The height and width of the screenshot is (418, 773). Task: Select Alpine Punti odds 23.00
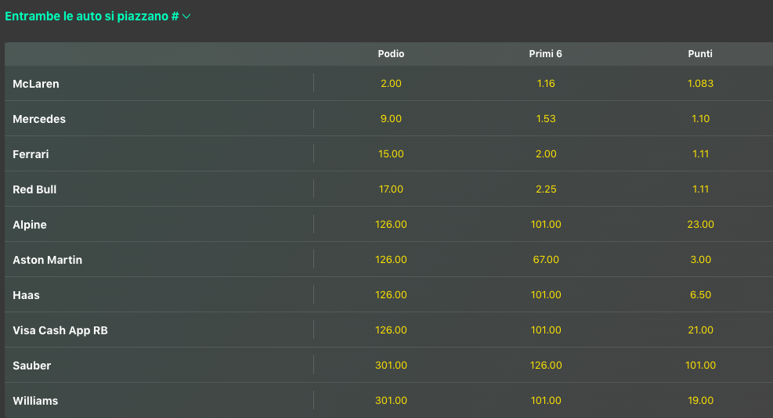click(x=700, y=225)
